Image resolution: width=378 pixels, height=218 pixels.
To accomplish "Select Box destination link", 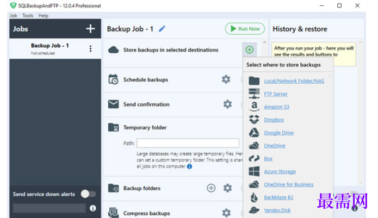I will click(x=268, y=159).
